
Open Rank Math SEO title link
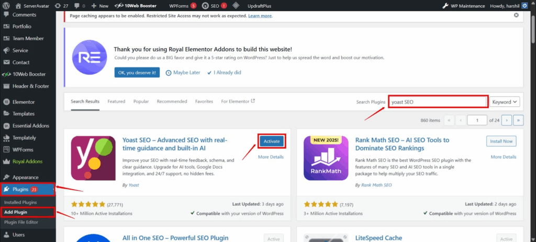coord(403,144)
